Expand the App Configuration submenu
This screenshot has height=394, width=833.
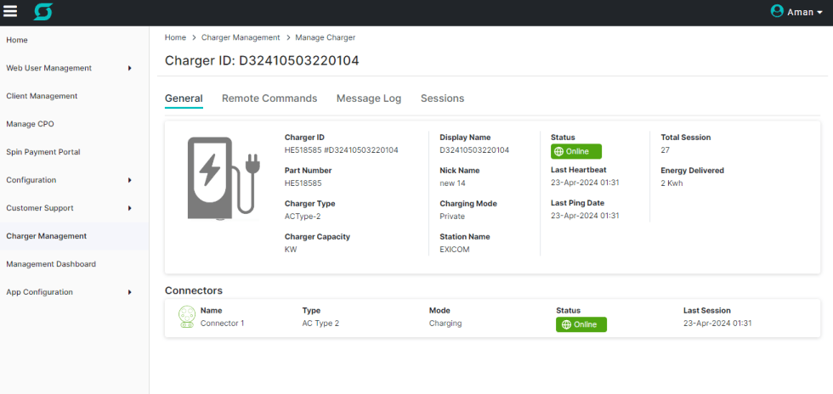coord(129,292)
